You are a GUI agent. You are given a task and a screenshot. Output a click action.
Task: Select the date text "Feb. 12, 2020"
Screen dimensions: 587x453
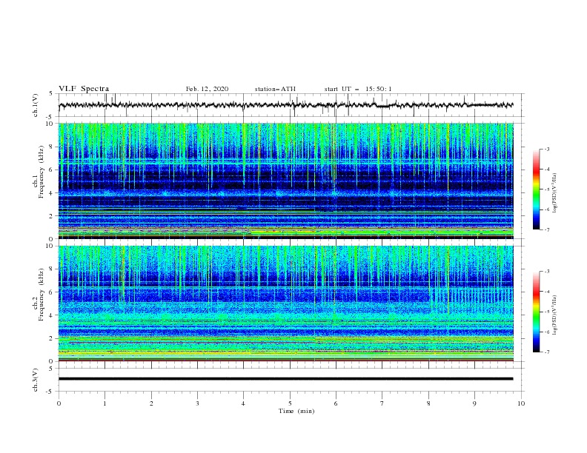tap(207, 89)
